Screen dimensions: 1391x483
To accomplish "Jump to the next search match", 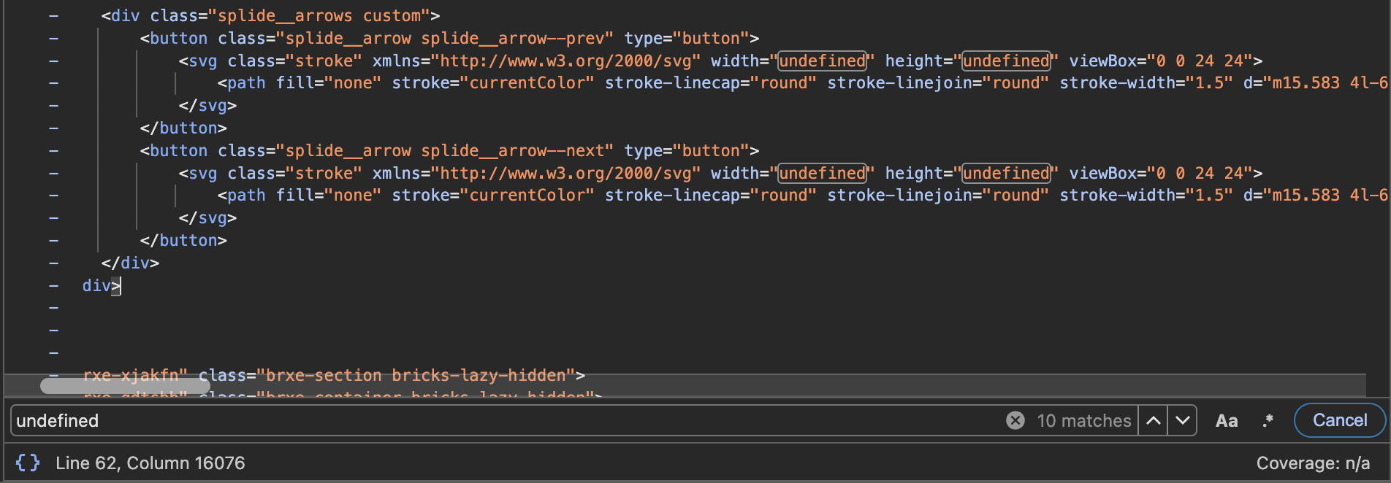I will [x=1182, y=420].
